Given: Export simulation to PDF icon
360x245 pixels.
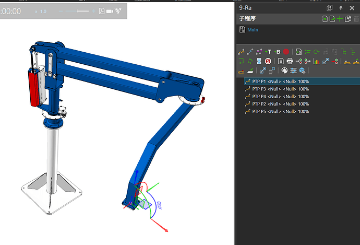Looking at the screenshot, I should [x=102, y=11].
